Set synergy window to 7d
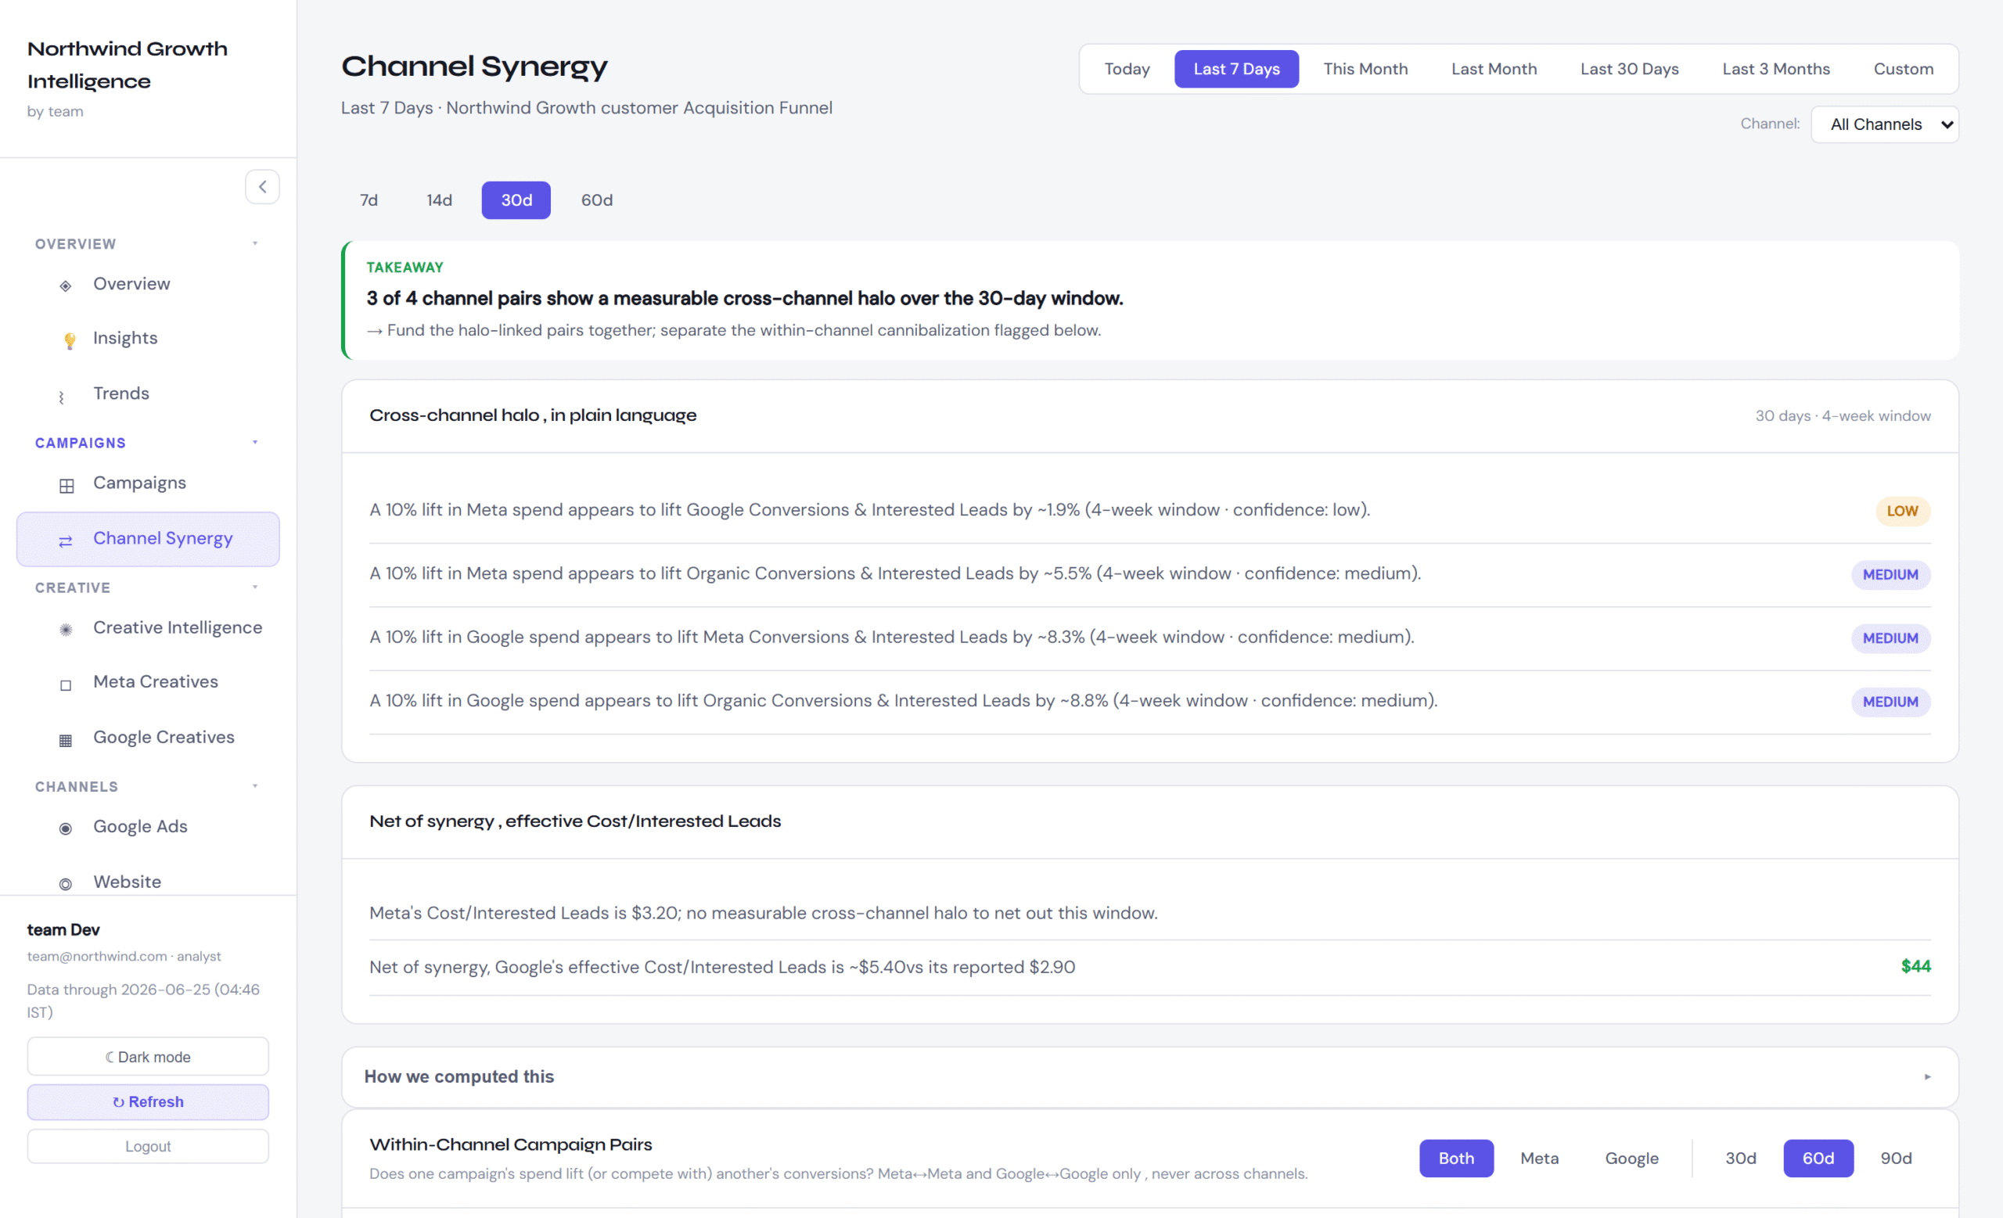 (369, 200)
